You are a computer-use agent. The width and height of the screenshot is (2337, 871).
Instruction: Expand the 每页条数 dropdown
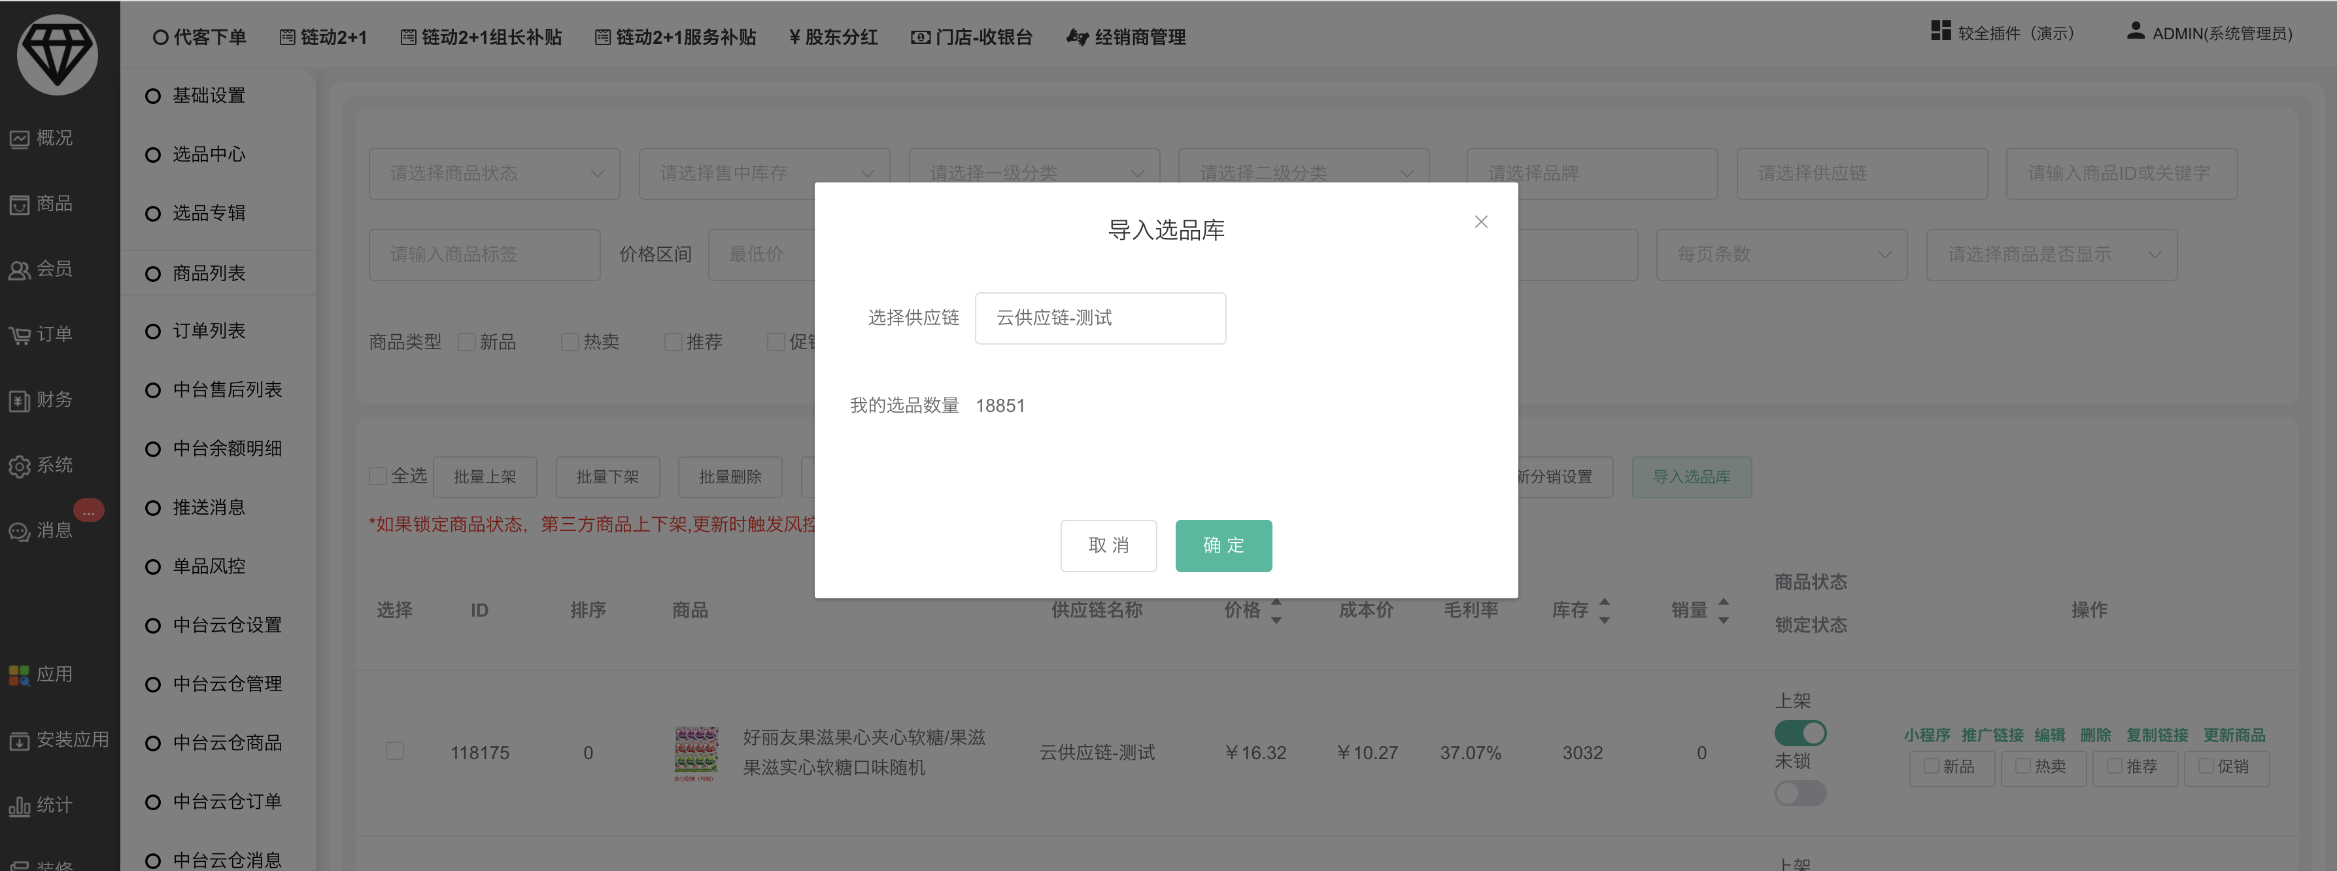[1781, 255]
